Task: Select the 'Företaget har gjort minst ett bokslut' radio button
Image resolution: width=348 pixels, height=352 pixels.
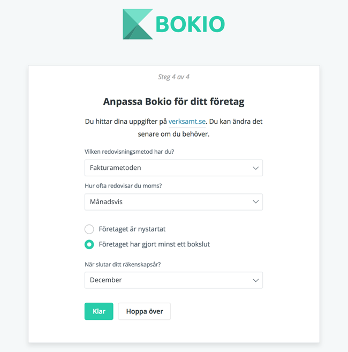Action: [x=89, y=244]
